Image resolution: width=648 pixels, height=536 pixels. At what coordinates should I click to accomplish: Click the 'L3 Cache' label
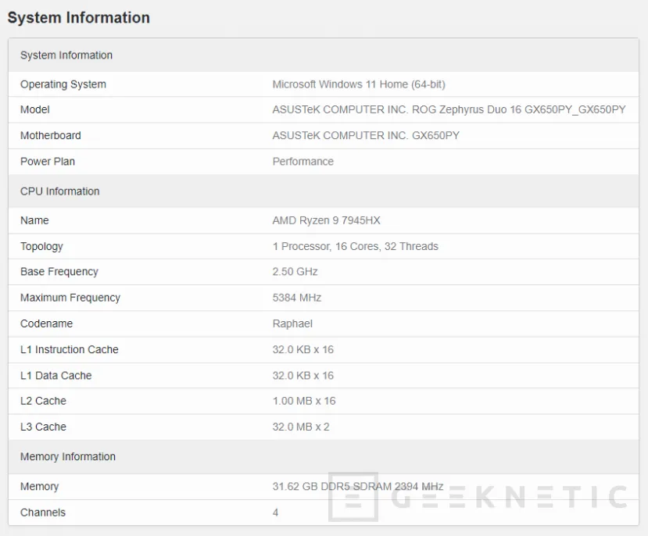43,427
